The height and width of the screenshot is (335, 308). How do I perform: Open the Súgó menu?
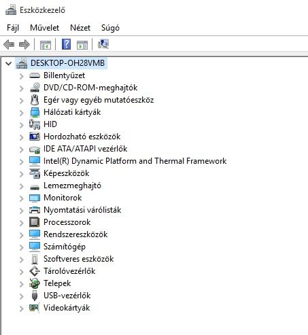tap(110, 28)
